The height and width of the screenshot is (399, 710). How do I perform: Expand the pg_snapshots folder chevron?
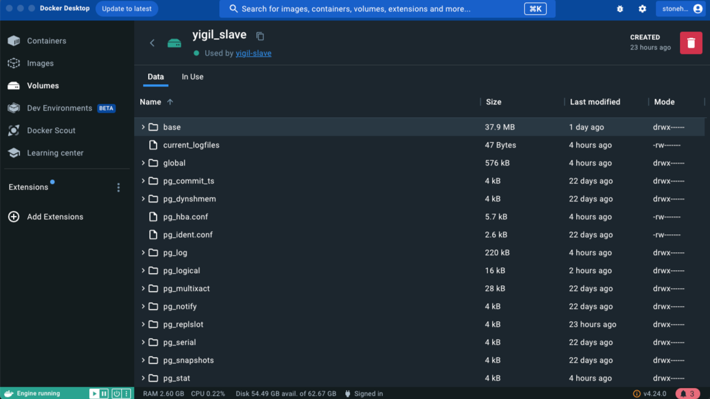143,360
